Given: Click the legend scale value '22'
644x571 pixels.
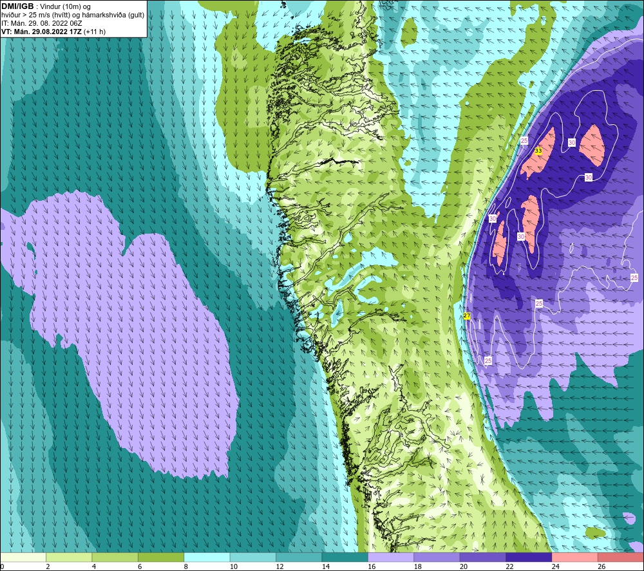Looking at the screenshot, I should (509, 566).
